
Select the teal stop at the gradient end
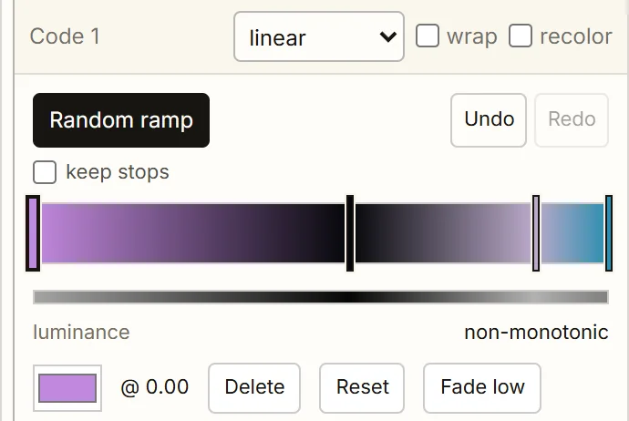coord(609,233)
